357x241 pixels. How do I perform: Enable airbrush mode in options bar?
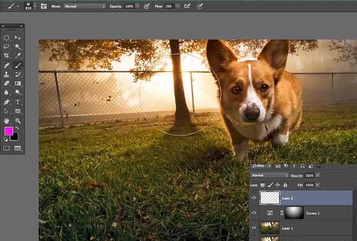(x=187, y=6)
